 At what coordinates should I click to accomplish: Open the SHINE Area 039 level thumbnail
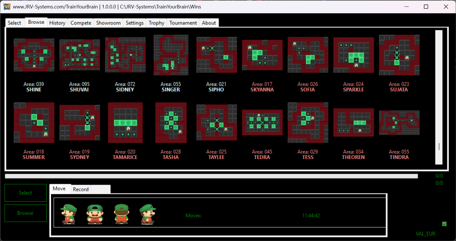[x=34, y=55]
